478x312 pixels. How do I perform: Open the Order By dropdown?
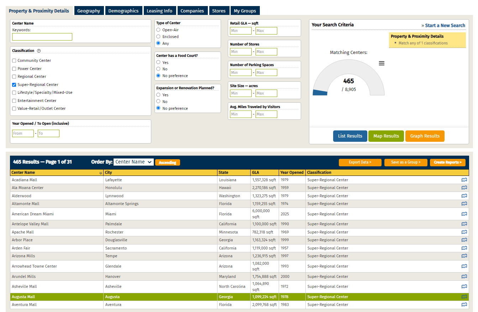click(133, 162)
